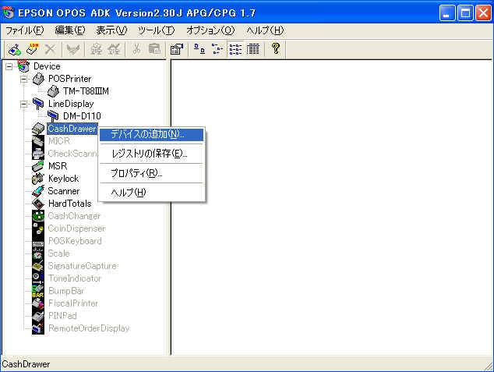The width and height of the screenshot is (494, 372).
Task: Open the オプション(O) menu
Action: click(210, 30)
